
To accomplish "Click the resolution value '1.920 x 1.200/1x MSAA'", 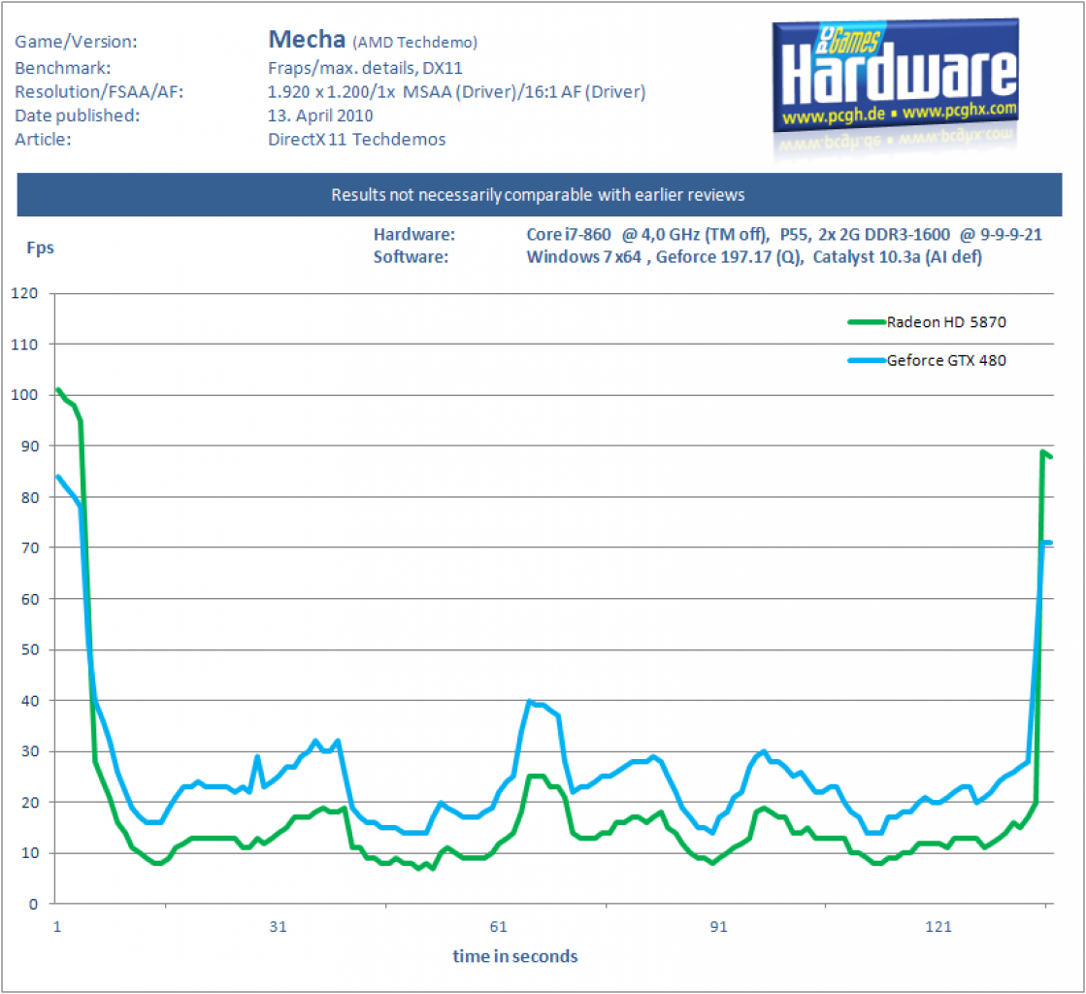I will (x=456, y=92).
